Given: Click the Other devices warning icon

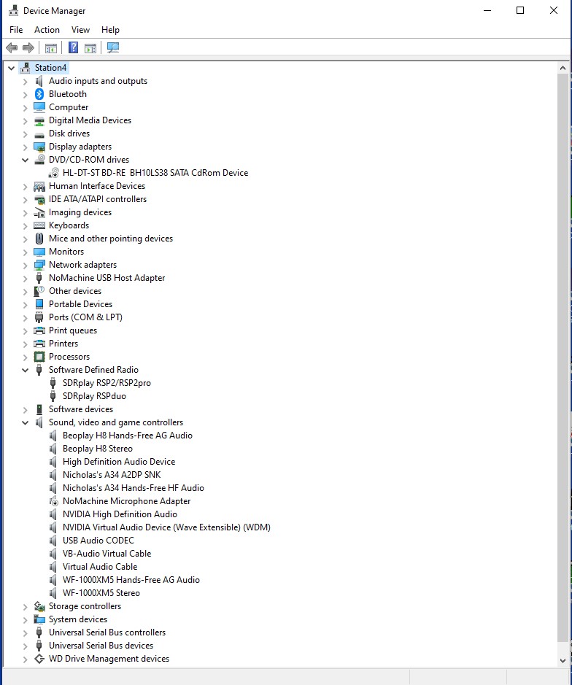Looking at the screenshot, I should [39, 291].
